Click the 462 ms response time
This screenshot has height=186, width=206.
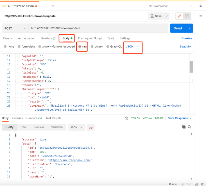point(148,118)
